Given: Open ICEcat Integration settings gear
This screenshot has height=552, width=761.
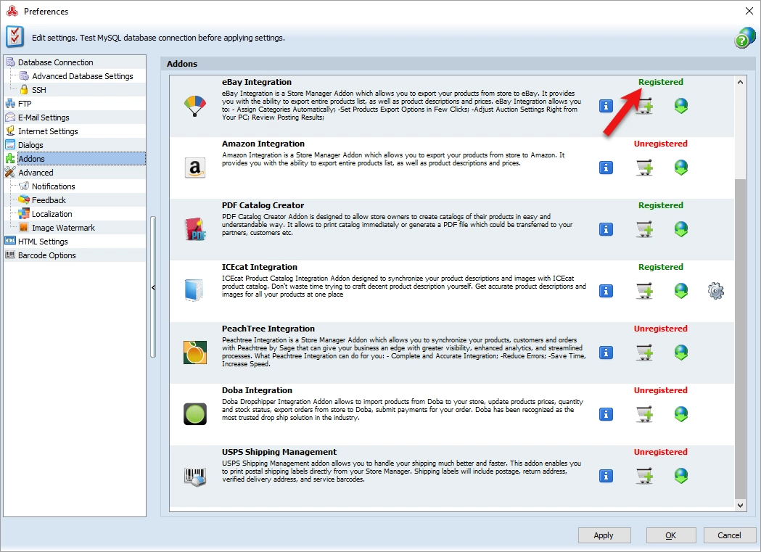Looking at the screenshot, I should point(715,291).
